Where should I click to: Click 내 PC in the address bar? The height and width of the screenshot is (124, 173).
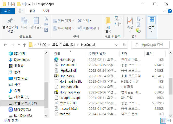click(x=42, y=45)
